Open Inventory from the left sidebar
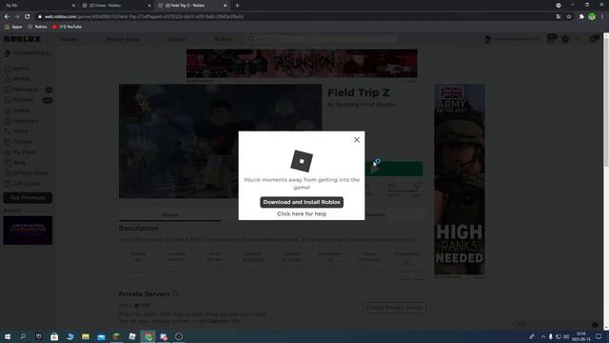This screenshot has height=343, width=609. click(22, 121)
